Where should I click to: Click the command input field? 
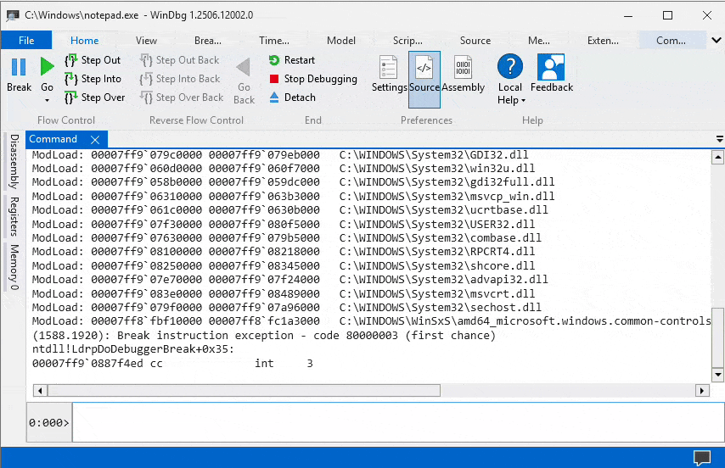coord(396,422)
